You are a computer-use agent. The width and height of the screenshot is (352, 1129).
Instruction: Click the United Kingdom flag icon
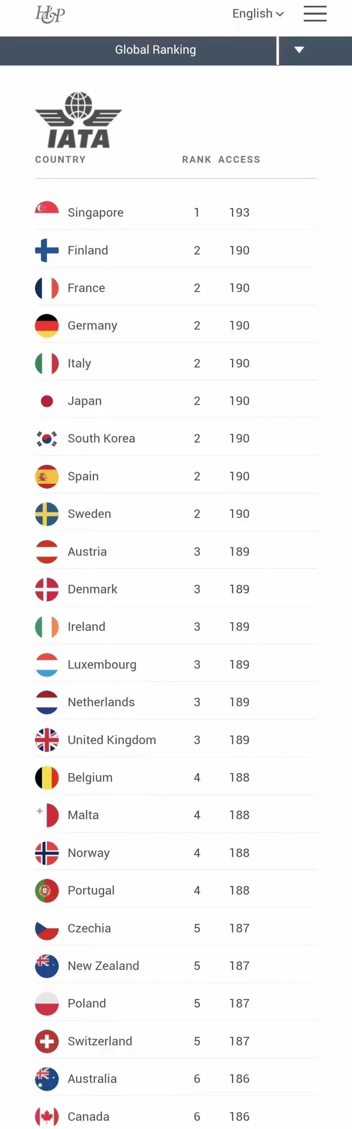47,740
